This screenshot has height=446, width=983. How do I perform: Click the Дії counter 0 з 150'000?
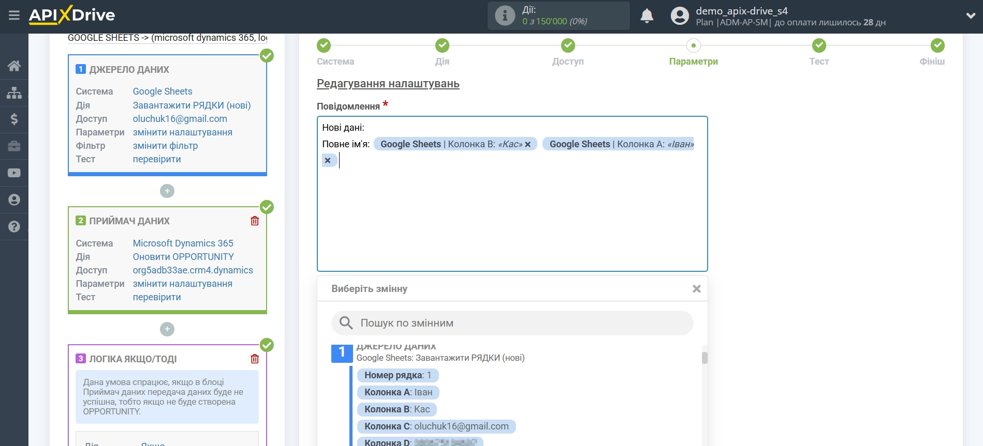click(x=554, y=21)
